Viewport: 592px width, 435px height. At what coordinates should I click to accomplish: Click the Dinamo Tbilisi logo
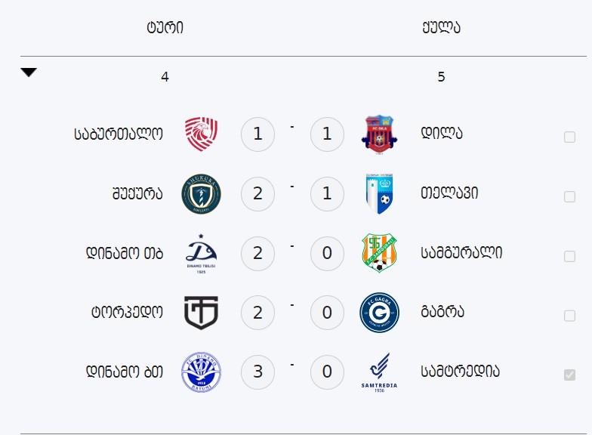point(201,254)
